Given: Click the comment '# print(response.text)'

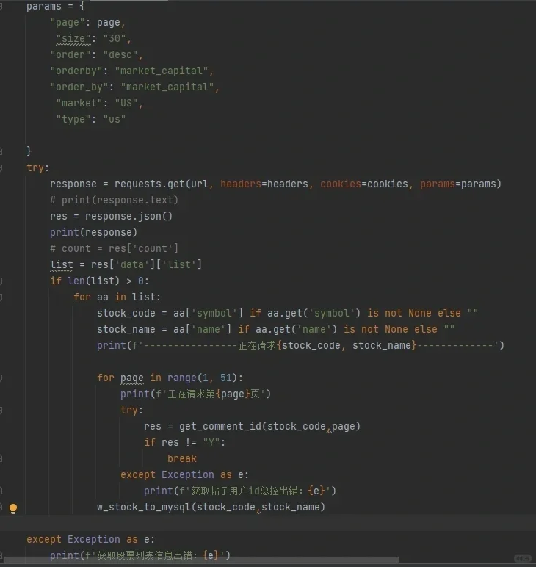Looking at the screenshot, I should [x=115, y=201].
